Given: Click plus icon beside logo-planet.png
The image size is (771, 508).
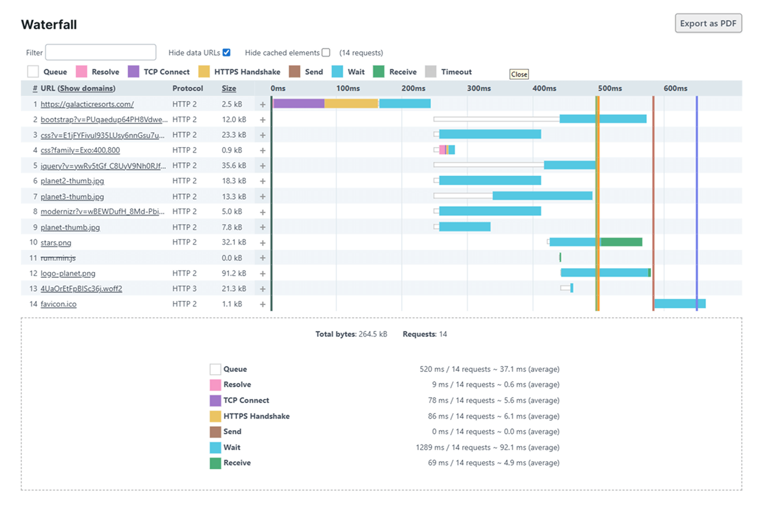Looking at the screenshot, I should click(x=263, y=273).
